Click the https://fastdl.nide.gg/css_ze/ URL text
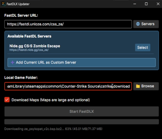The height and width of the screenshot is (139, 162). click(29, 50)
